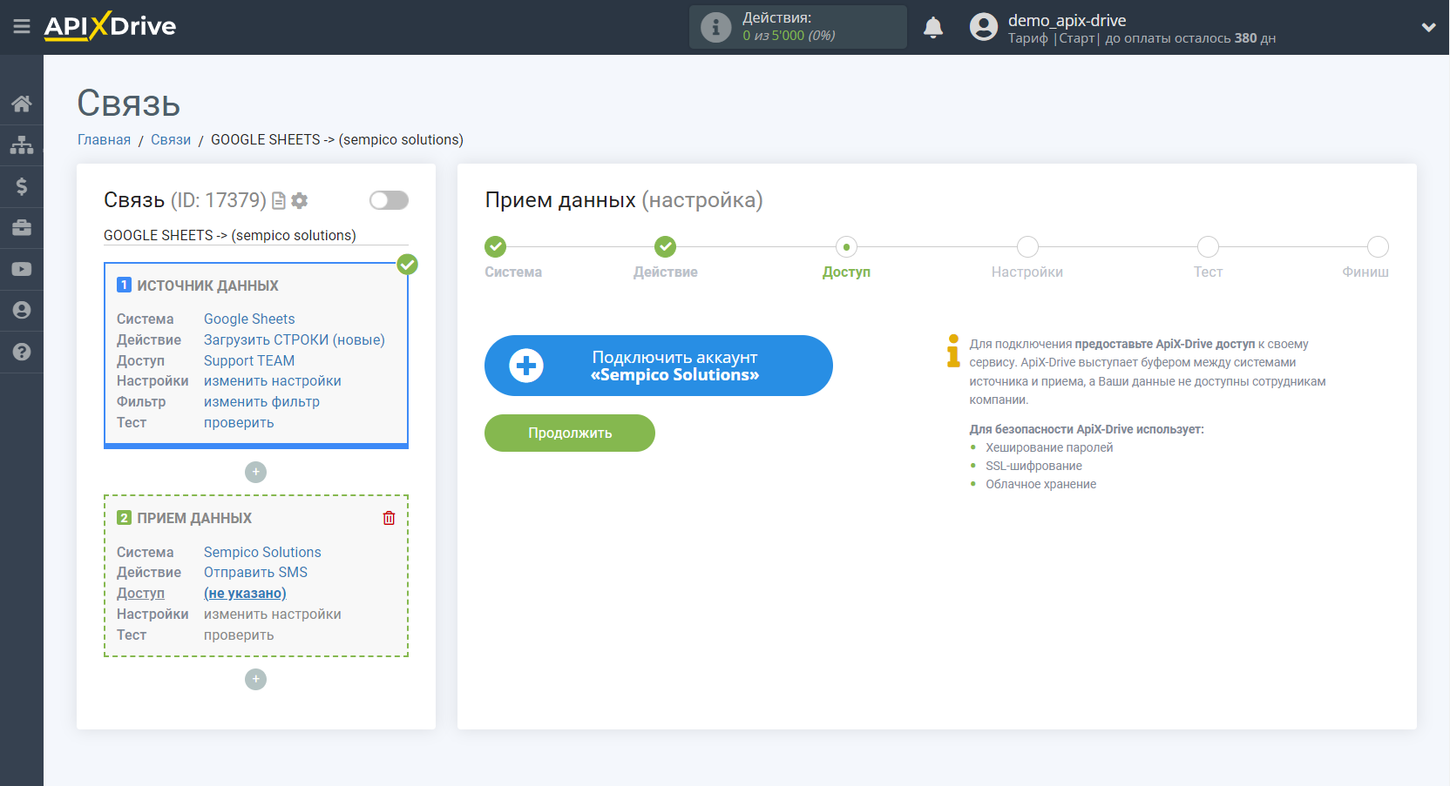Delete the data receiver block

click(389, 518)
